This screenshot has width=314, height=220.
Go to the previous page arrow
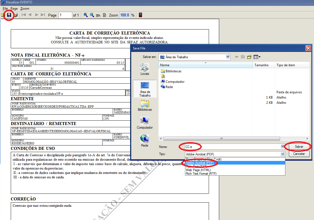30,15
